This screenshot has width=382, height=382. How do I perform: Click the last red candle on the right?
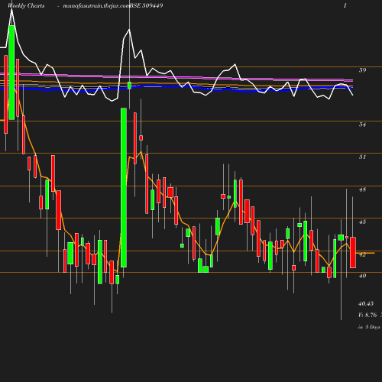pos(353,252)
